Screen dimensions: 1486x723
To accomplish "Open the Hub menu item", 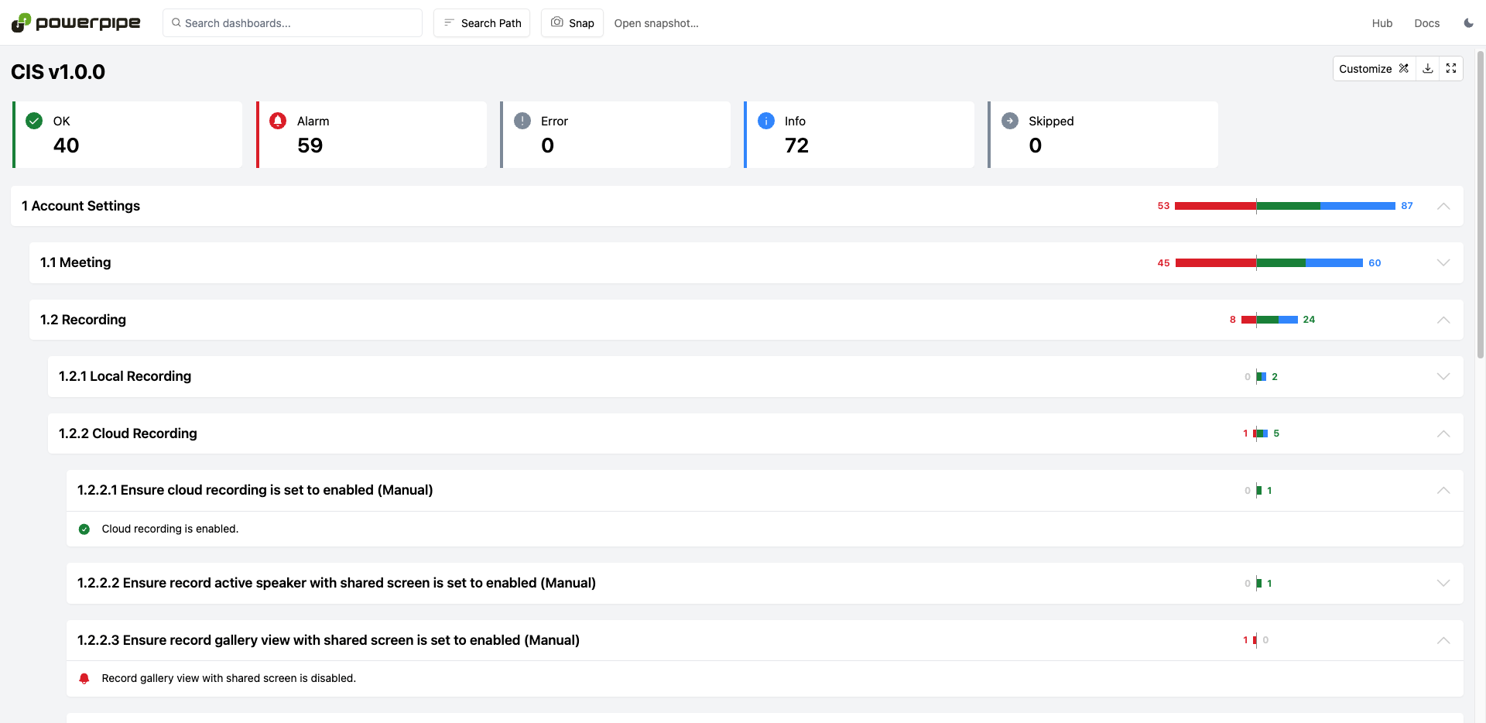I will (x=1382, y=22).
